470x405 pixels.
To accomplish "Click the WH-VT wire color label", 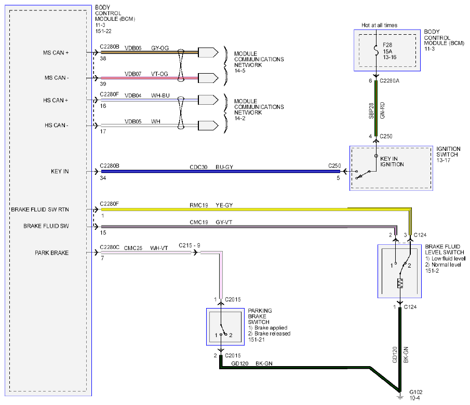I will point(159,248).
